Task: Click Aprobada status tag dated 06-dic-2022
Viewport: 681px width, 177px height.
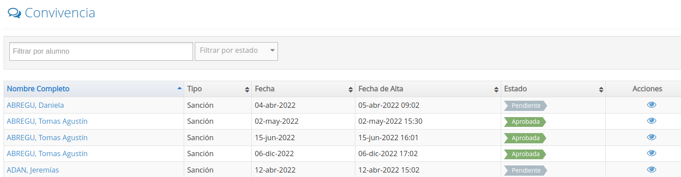Action: point(525,154)
